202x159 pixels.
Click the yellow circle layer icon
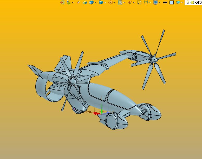[192, 3]
